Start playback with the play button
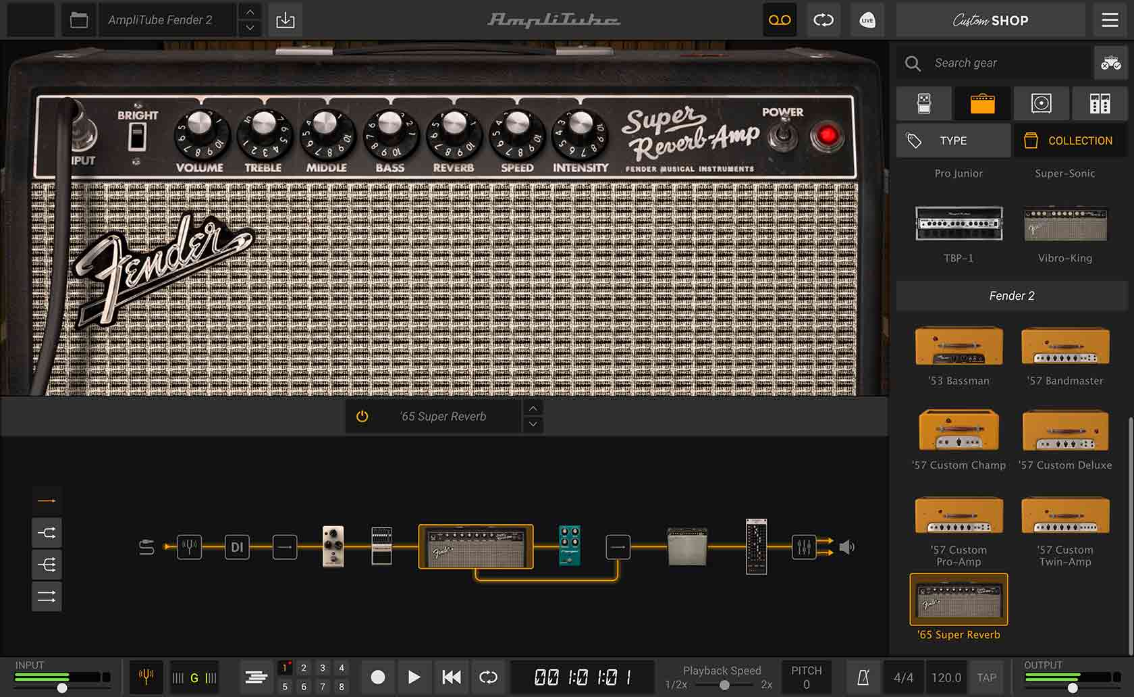The width and height of the screenshot is (1134, 697). [x=414, y=677]
